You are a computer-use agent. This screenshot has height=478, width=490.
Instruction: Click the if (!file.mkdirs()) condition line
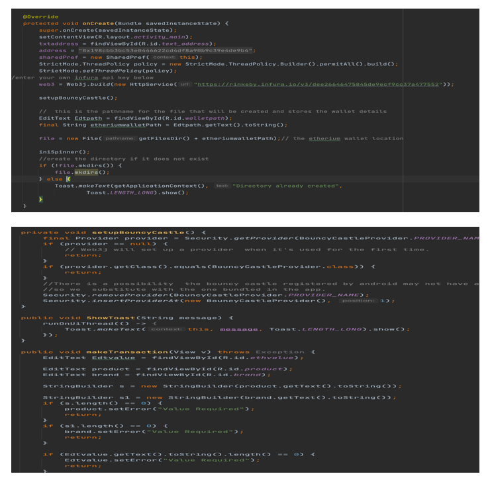click(x=80, y=166)
